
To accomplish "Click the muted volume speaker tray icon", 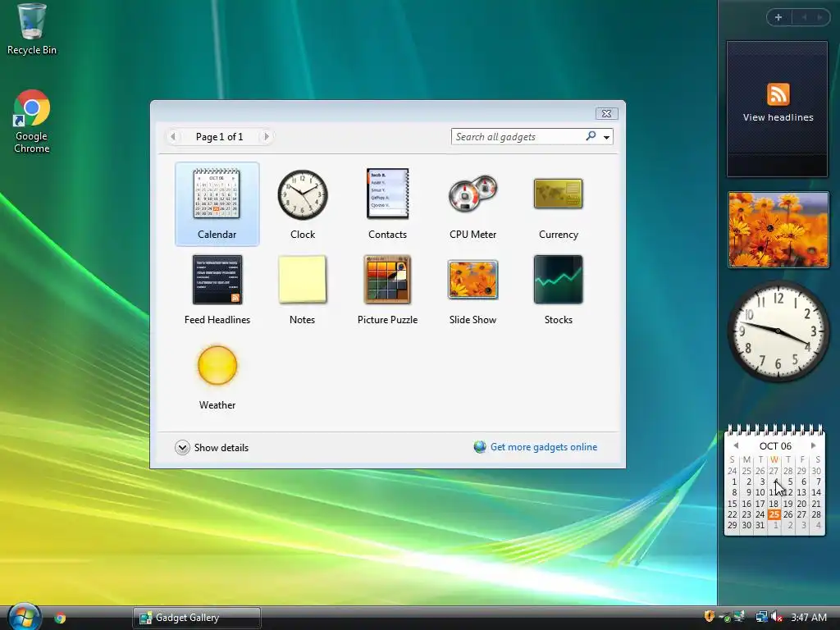I will [776, 617].
